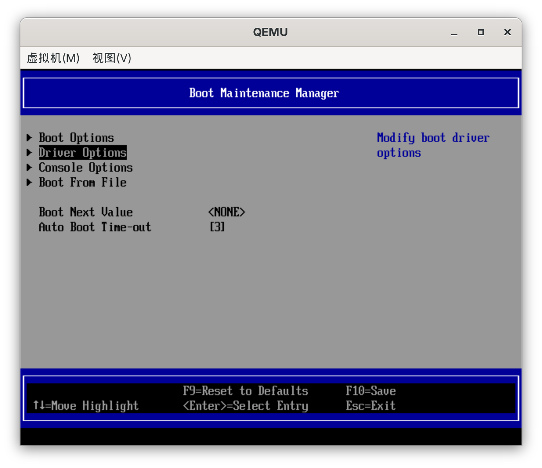The width and height of the screenshot is (542, 468).
Task: Click the arrow beside Boot Options
Action: [29, 138]
